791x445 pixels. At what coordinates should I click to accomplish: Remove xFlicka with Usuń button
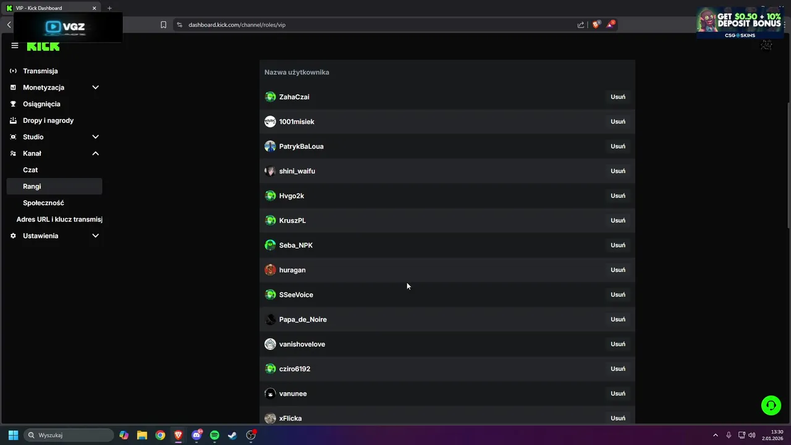[x=618, y=418]
